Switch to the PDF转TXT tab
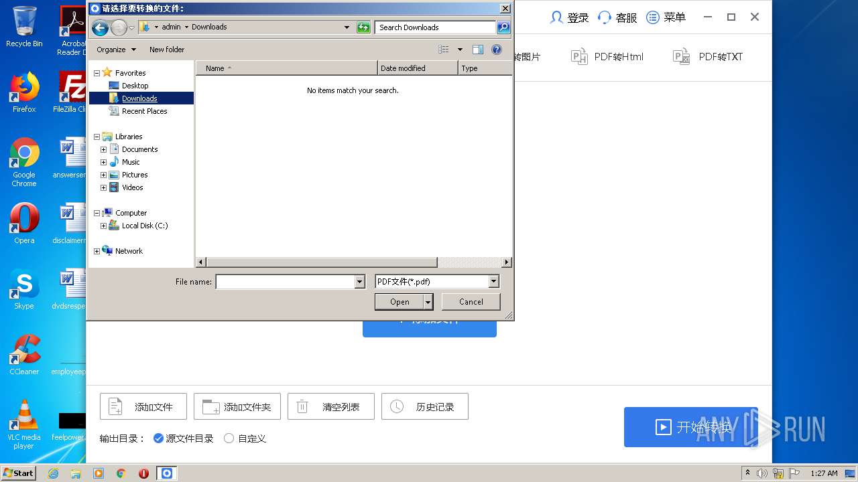This screenshot has width=858, height=482. (709, 57)
